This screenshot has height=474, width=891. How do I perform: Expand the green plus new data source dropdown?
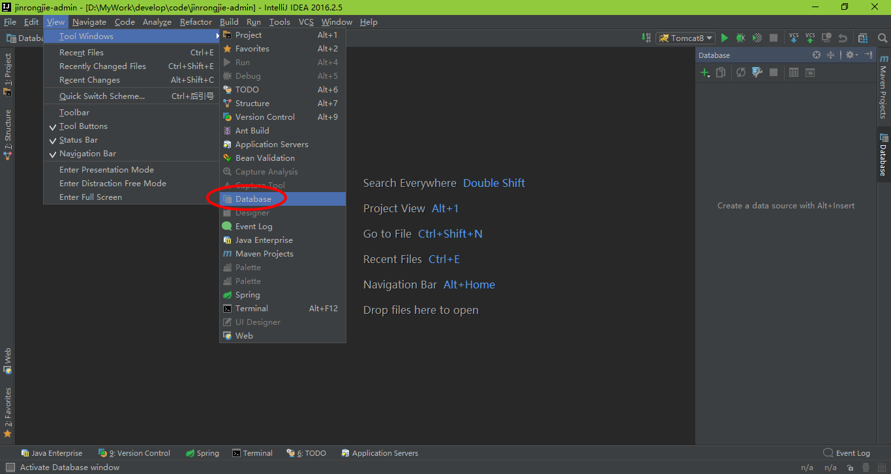pyautogui.click(x=706, y=73)
